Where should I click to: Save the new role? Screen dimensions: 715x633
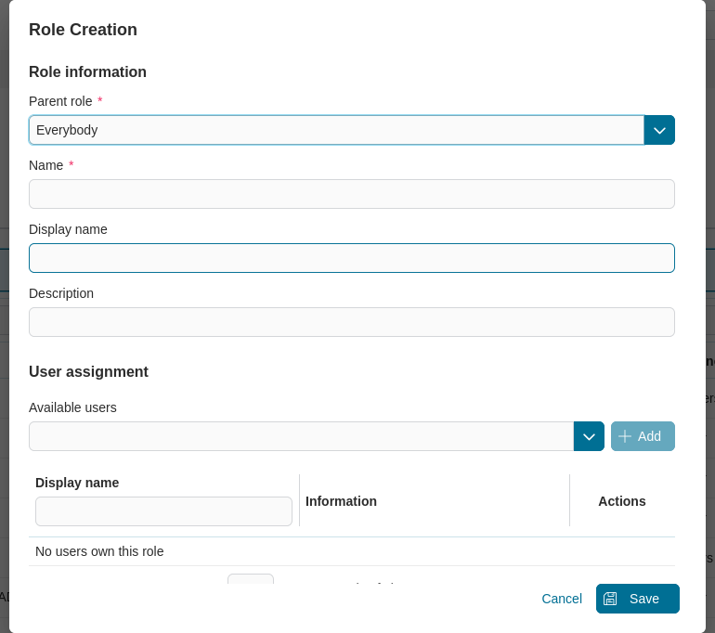point(638,599)
